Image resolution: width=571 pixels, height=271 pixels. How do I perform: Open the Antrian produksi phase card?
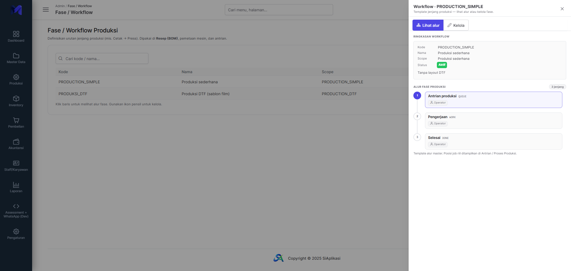coord(494,100)
